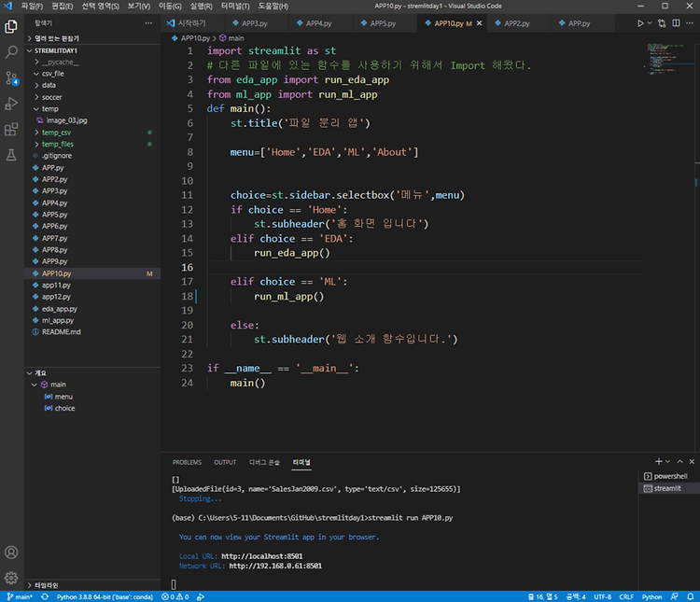Expand the soccer folder in explorer
Screen dimensions: 700x602
50,96
